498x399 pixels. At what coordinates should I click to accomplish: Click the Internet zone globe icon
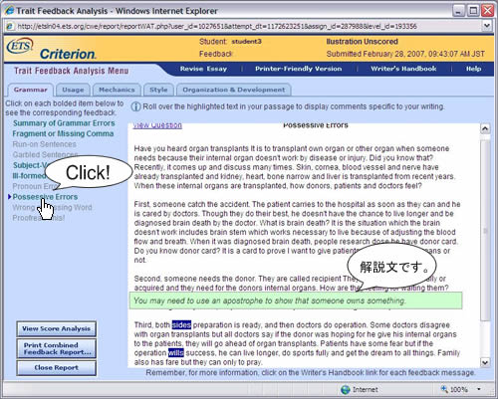click(x=346, y=389)
